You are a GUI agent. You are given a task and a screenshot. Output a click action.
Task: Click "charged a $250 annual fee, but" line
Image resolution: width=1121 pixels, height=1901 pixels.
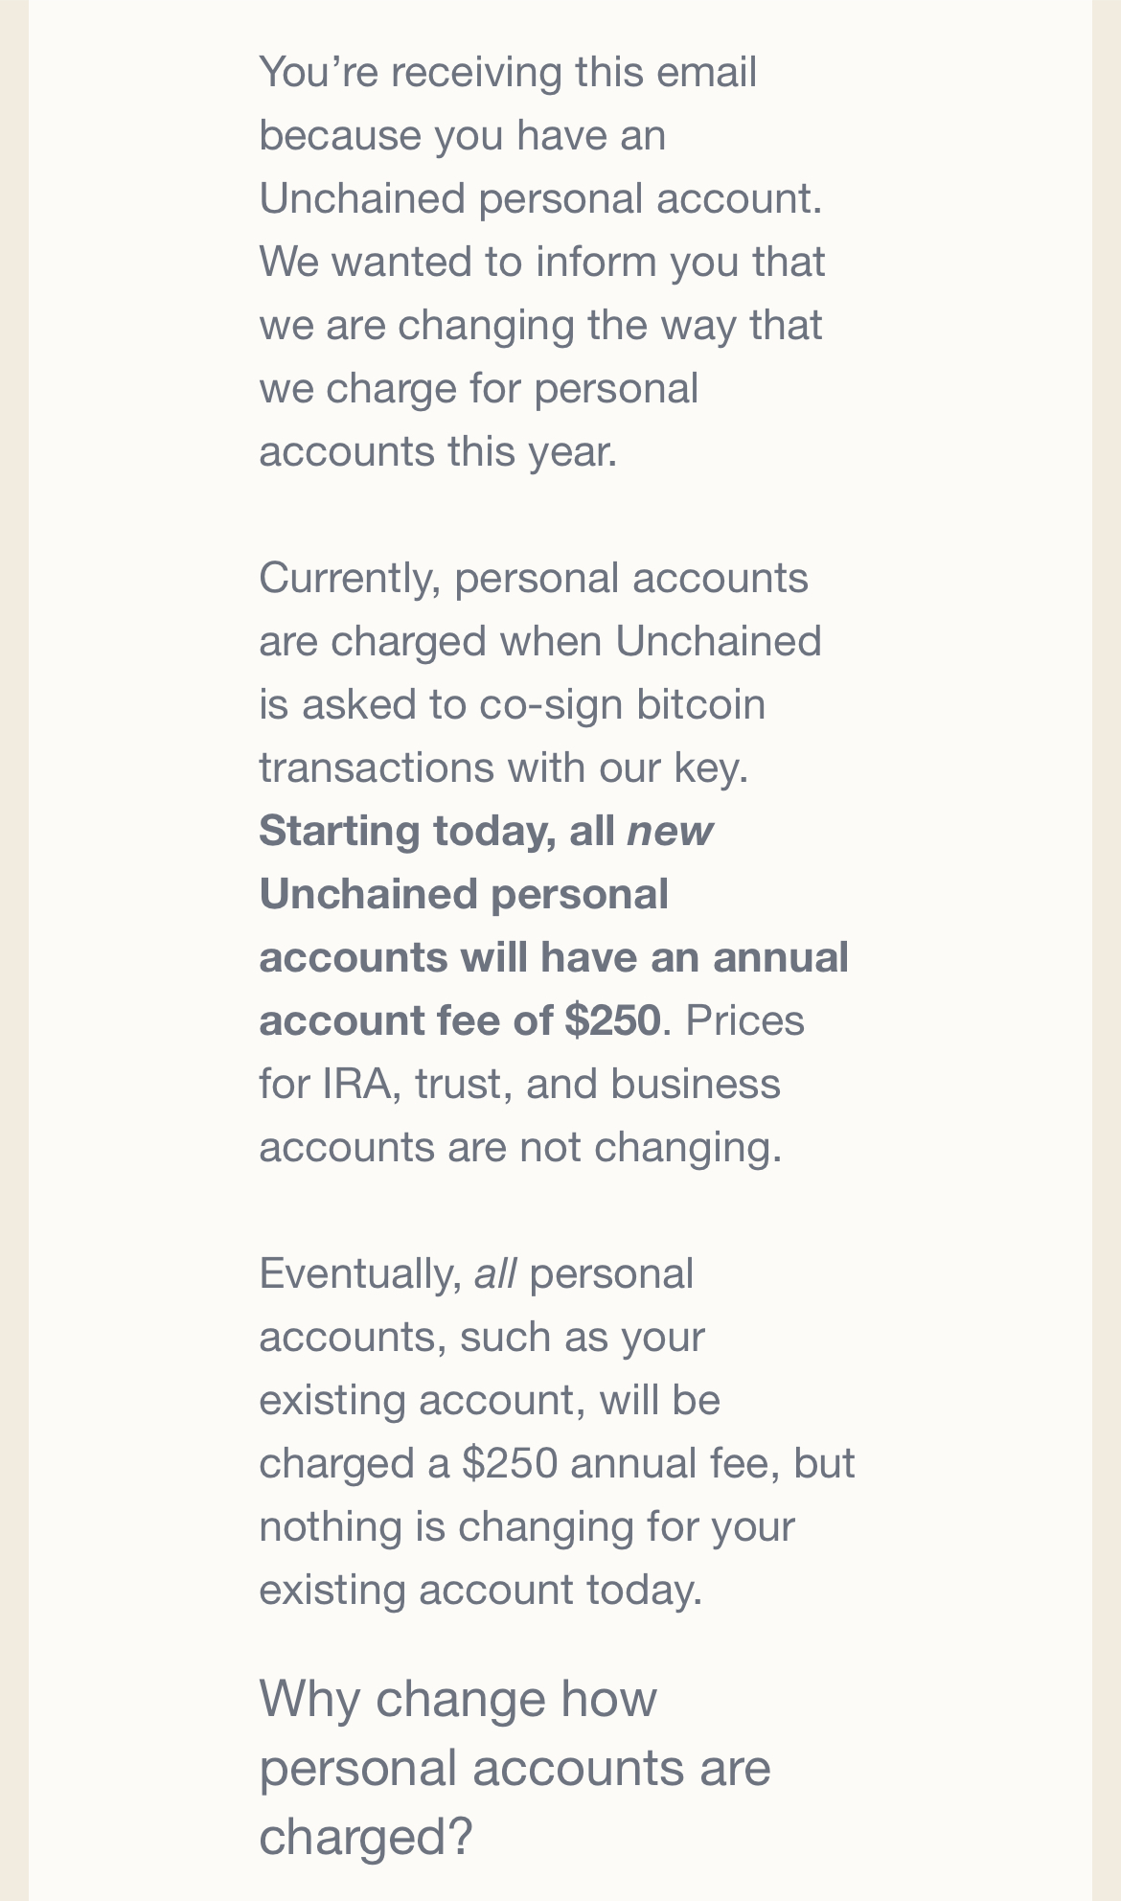click(x=557, y=1464)
